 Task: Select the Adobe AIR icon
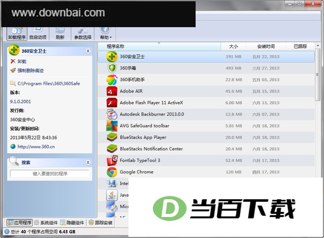(112, 91)
